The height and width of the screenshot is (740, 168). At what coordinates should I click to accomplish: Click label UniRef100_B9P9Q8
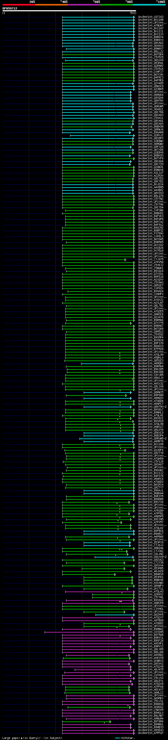point(150,395)
